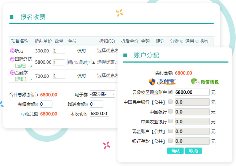The image size is (236, 166).
Task: Click the 项目名称 column header
Action: pyautogui.click(x=20, y=41)
